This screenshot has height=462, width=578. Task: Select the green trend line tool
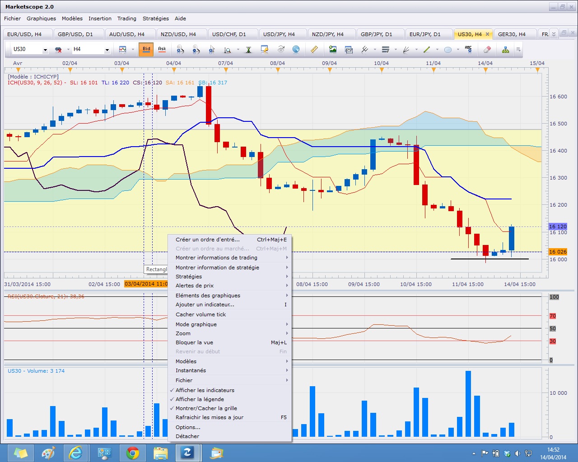pyautogui.click(x=427, y=49)
